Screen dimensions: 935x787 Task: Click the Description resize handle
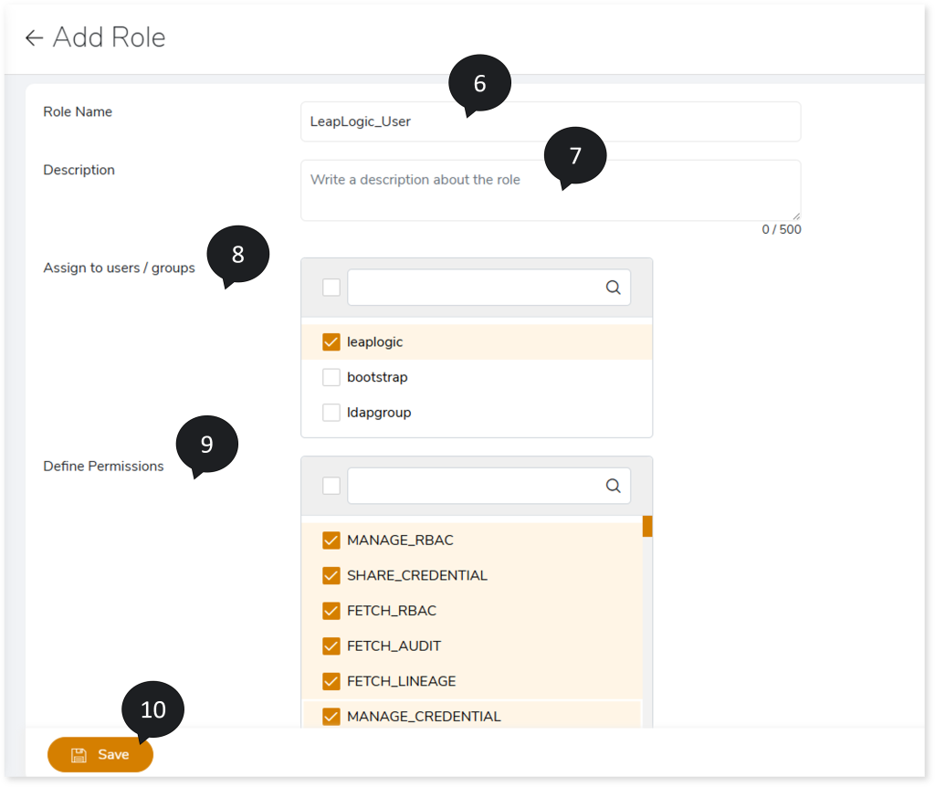click(x=796, y=216)
